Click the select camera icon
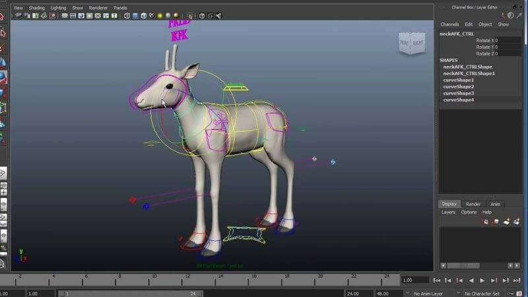528x297 pixels. click(x=18, y=15)
